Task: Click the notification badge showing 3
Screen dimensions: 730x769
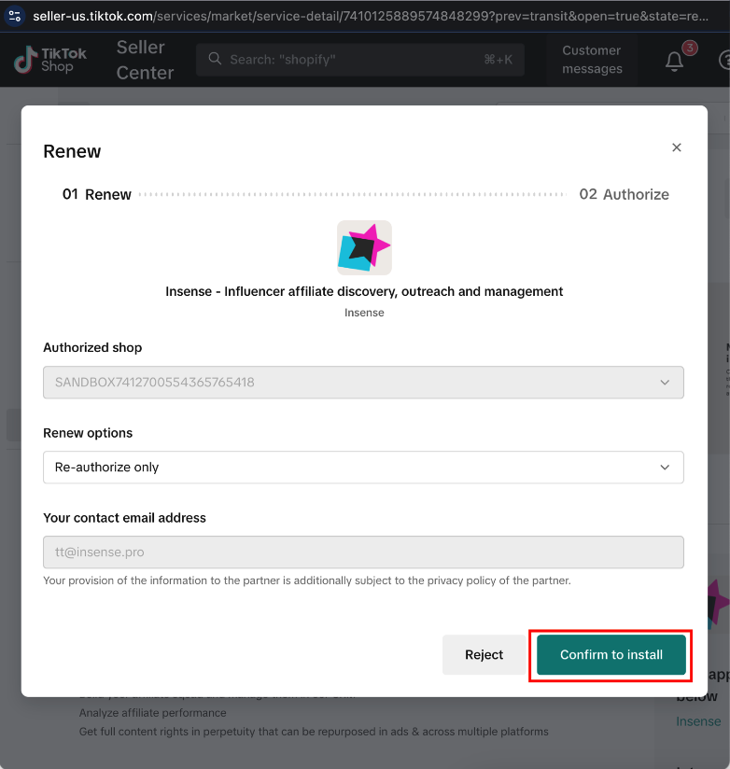Action: pyautogui.click(x=690, y=49)
